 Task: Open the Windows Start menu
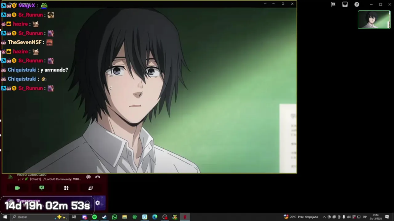[5, 217]
